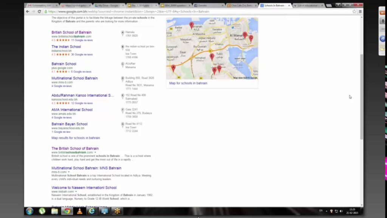The height and width of the screenshot is (218, 387).
Task: Switch to the Chai Cafe Zinj tab
Action: coord(241,5)
